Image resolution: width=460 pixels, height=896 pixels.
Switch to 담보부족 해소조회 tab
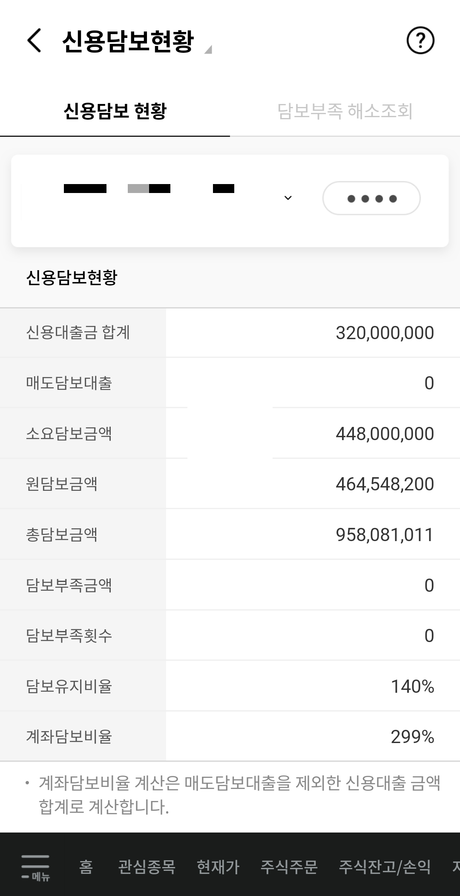(345, 111)
